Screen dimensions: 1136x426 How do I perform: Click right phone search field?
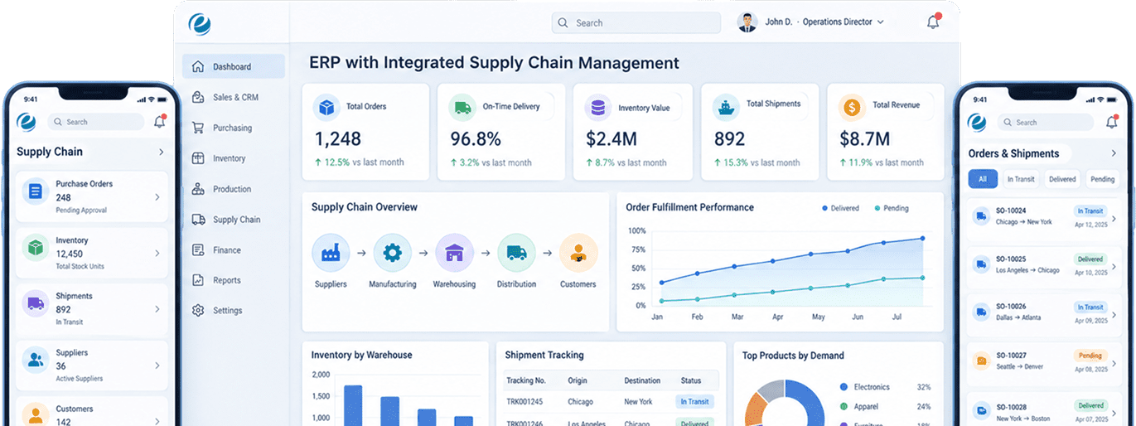(x=1046, y=122)
